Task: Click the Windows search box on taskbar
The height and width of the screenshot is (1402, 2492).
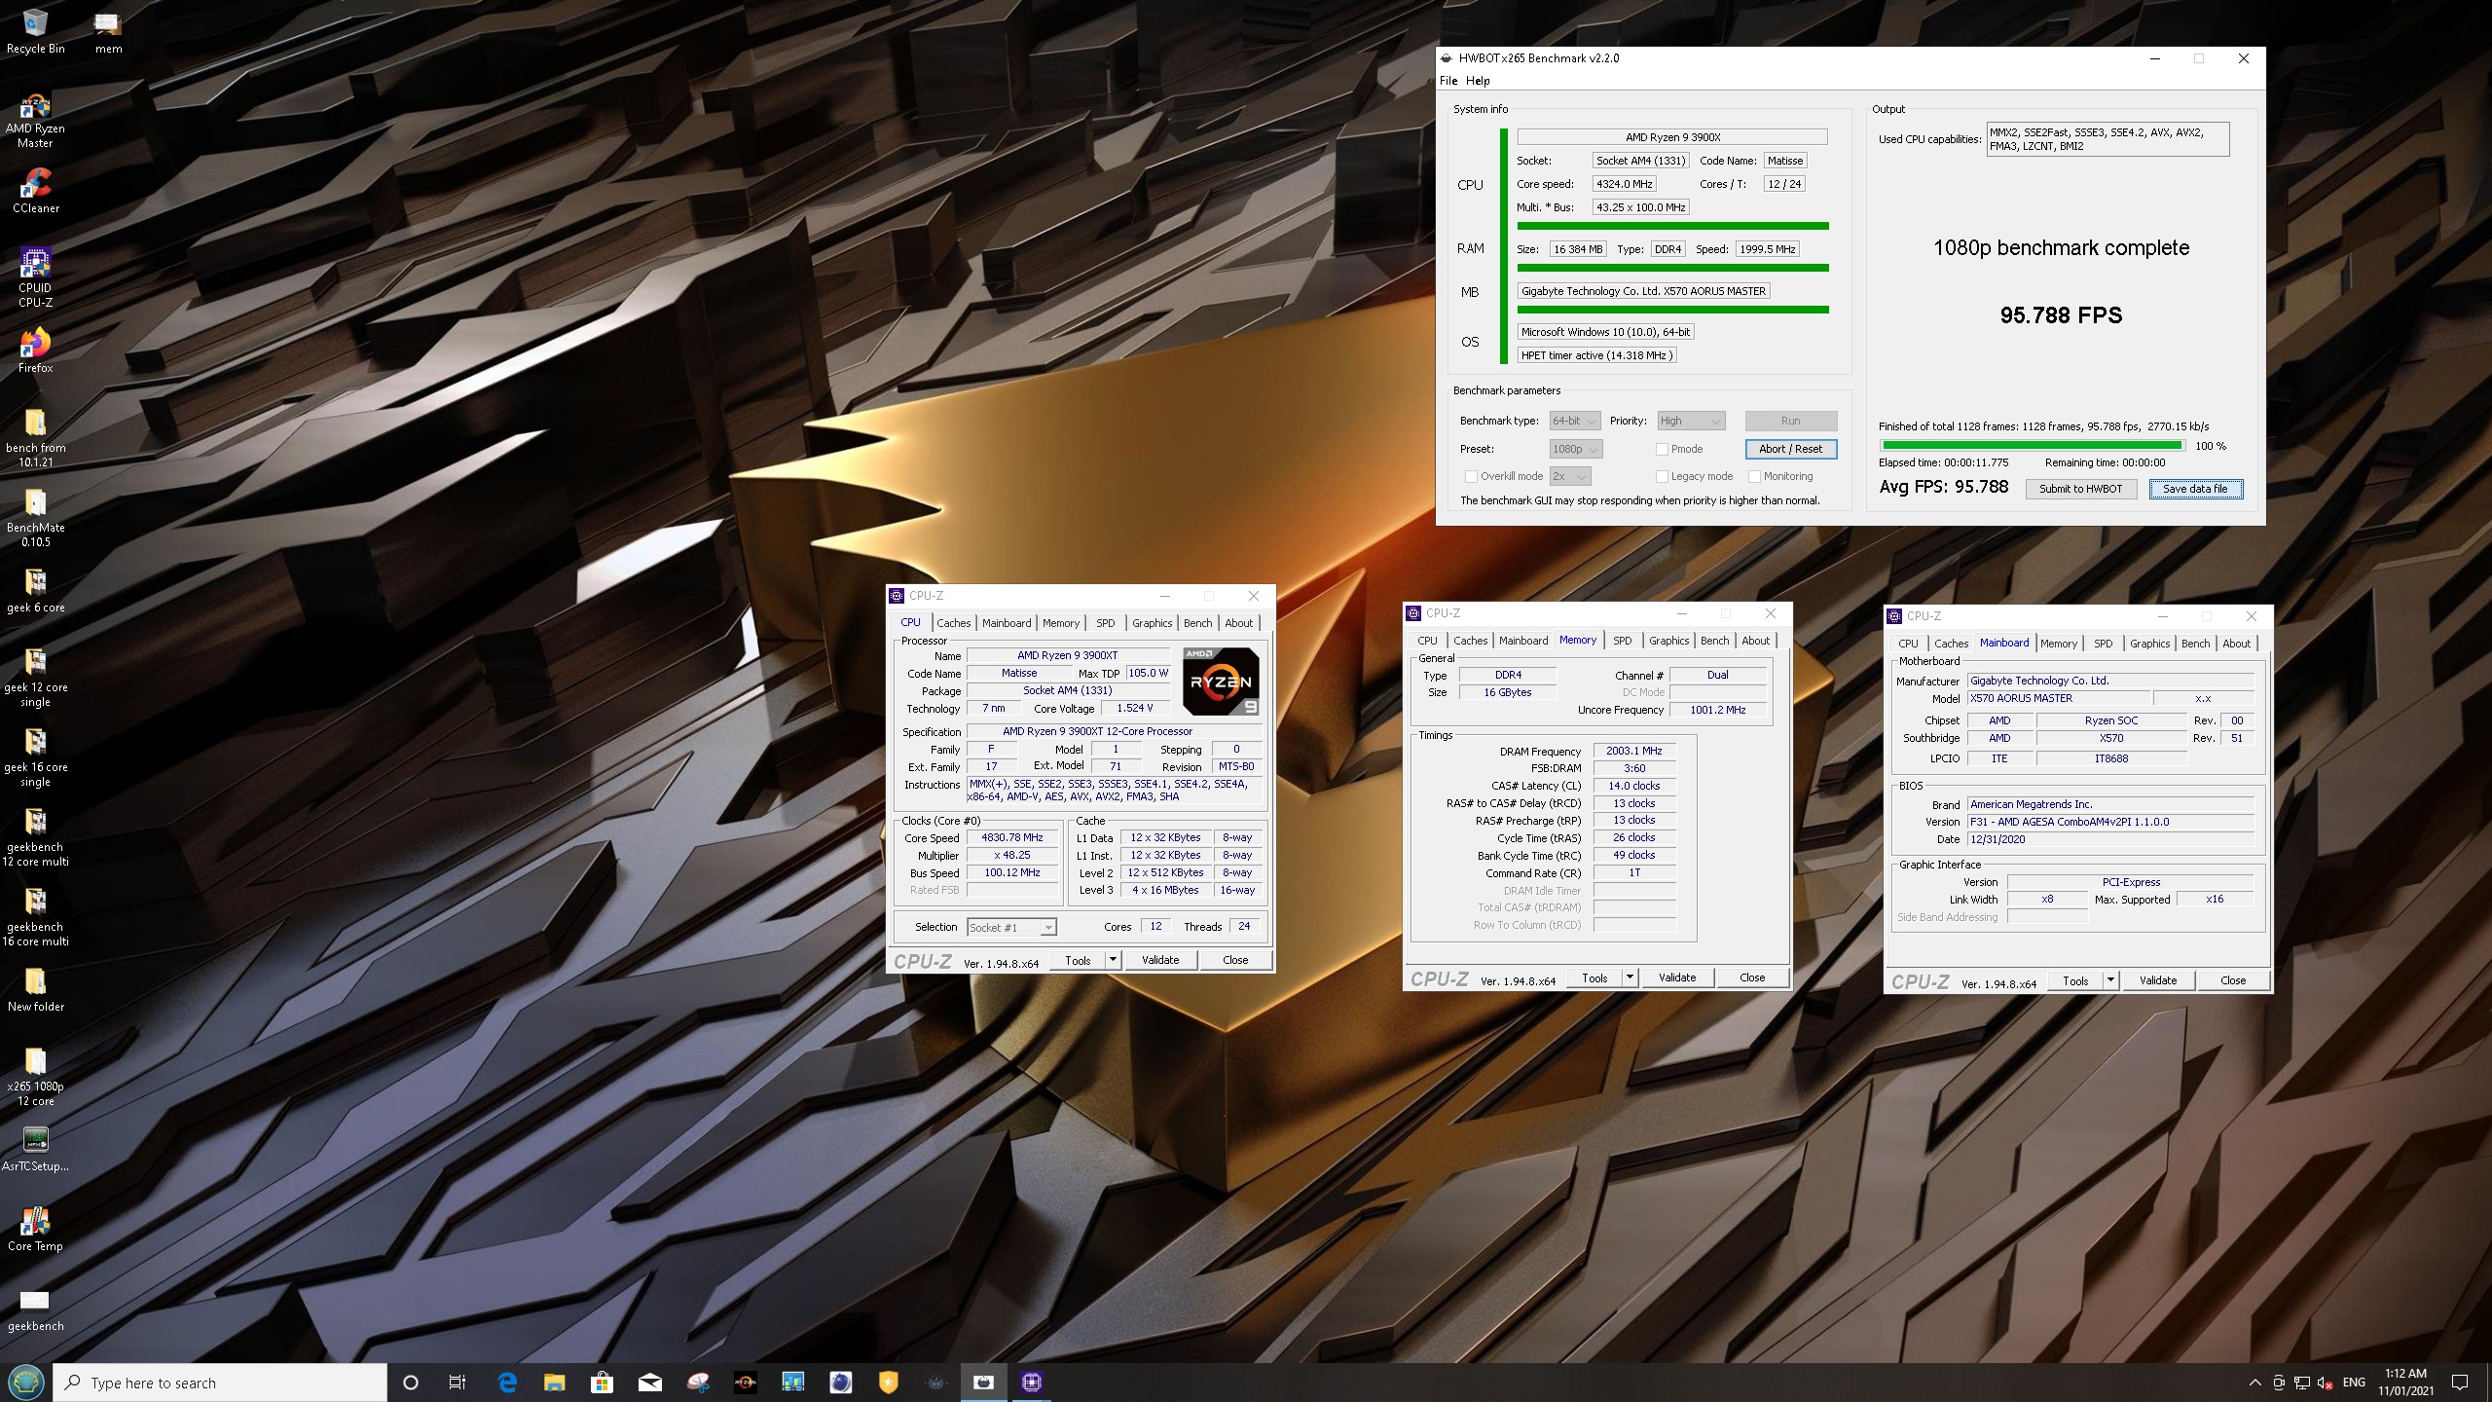Action: (220, 1383)
